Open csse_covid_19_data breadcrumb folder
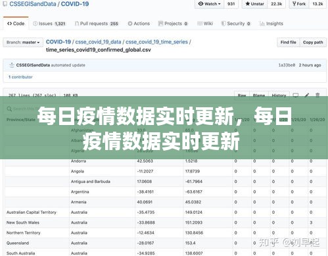The image size is (328, 256). click(98, 42)
